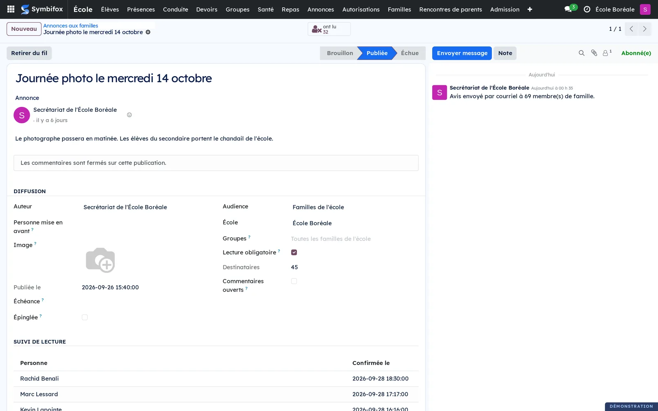Viewport: 658px width, 411px height.
Task: Upload an image via camera placeholder
Action: click(100, 260)
